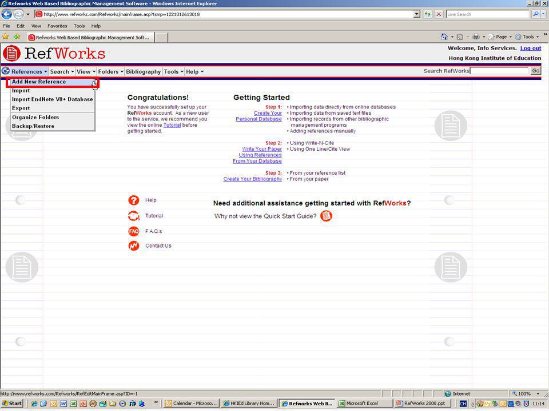Click the Contact Us icon
This screenshot has width=549, height=411.
point(134,246)
